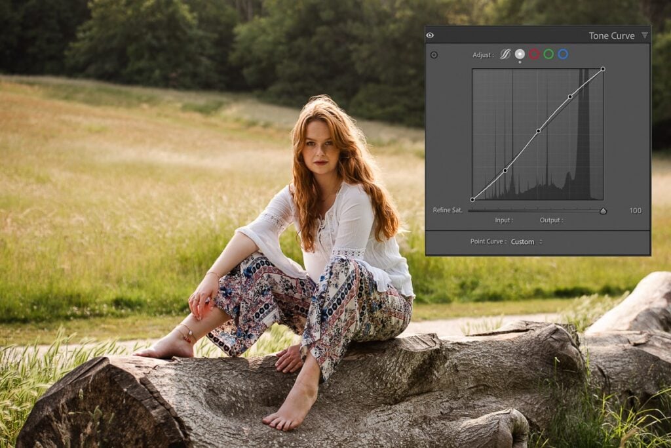Select the white point curve adjustment icon
The height and width of the screenshot is (448, 671).
(520, 54)
